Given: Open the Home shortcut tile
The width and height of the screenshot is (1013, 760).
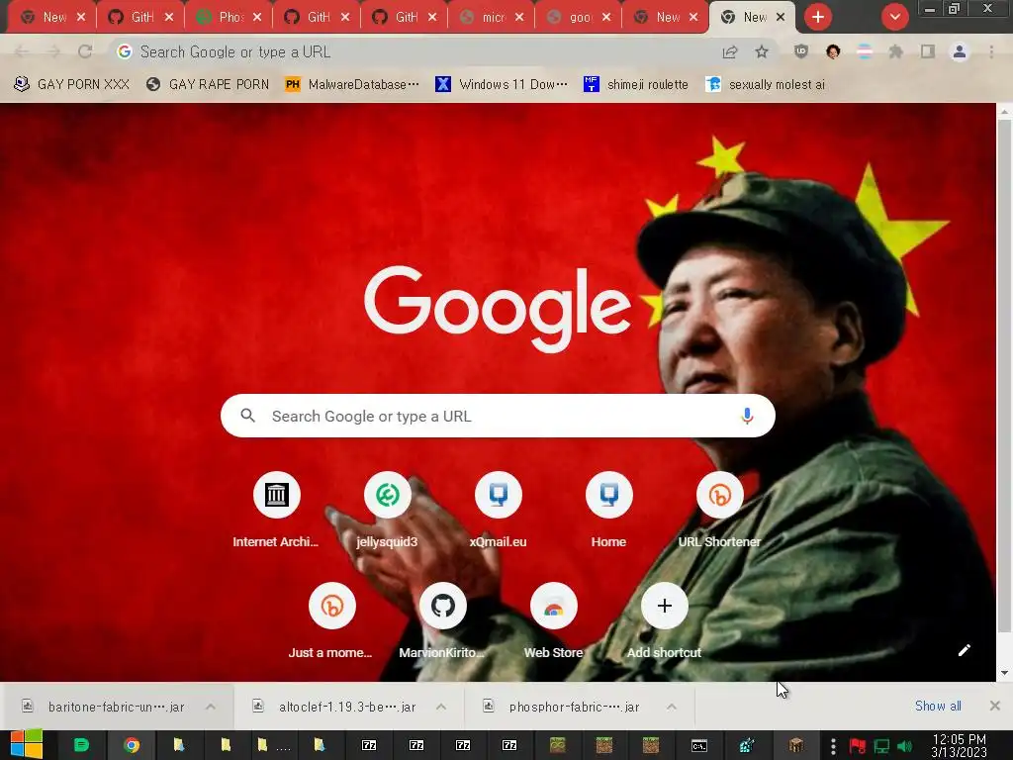Looking at the screenshot, I should 608,510.
